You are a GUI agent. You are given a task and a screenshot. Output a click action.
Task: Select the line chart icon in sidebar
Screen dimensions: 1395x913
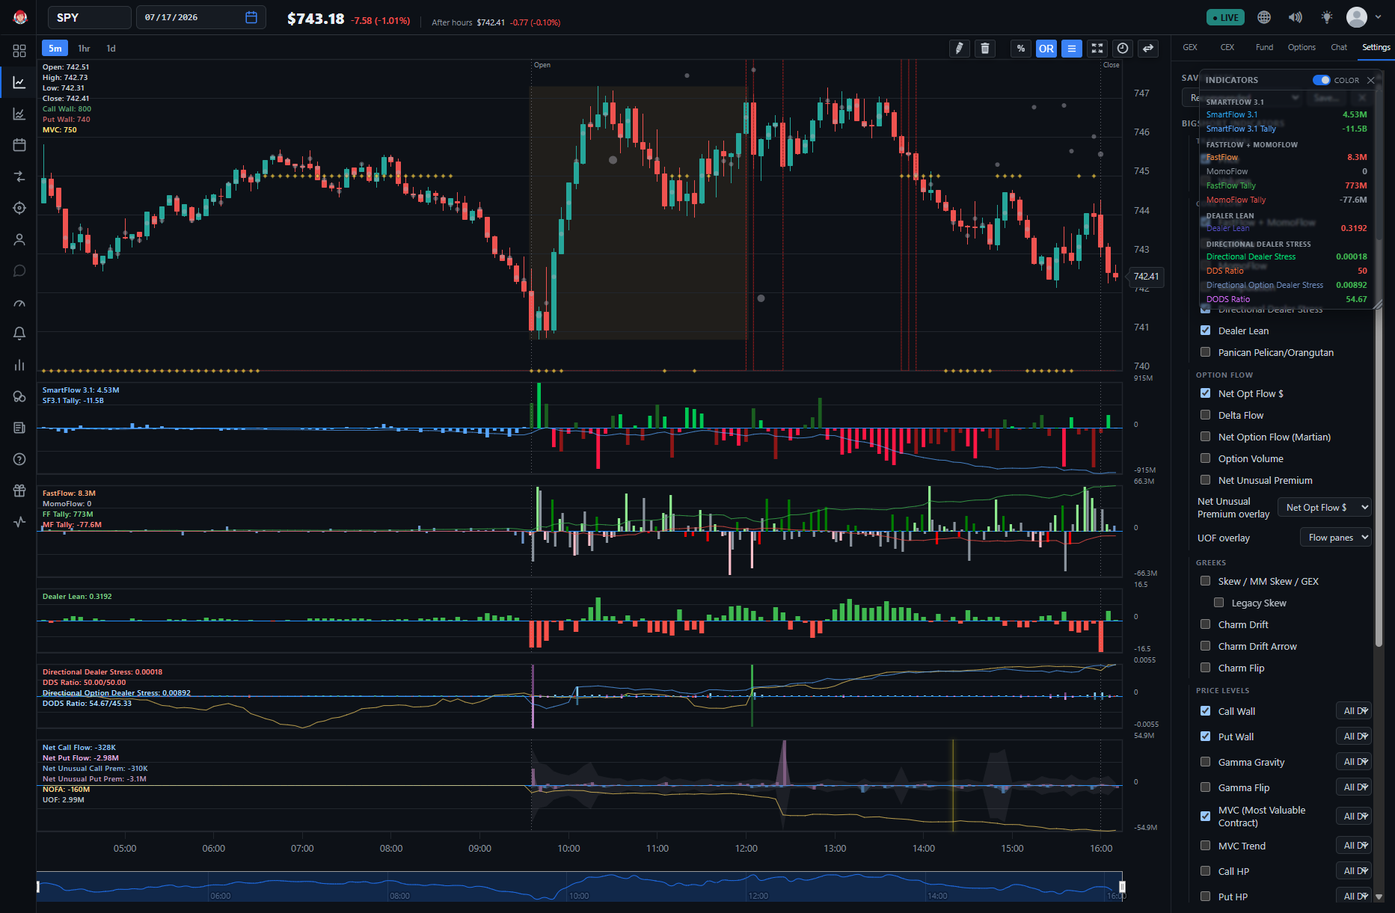tap(19, 82)
